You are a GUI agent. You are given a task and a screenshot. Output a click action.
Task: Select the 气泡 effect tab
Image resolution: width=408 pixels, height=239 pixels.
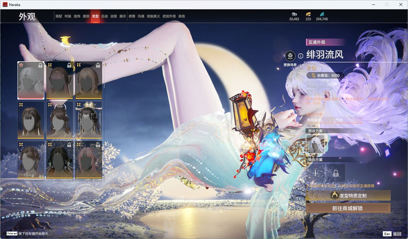tap(348, 120)
